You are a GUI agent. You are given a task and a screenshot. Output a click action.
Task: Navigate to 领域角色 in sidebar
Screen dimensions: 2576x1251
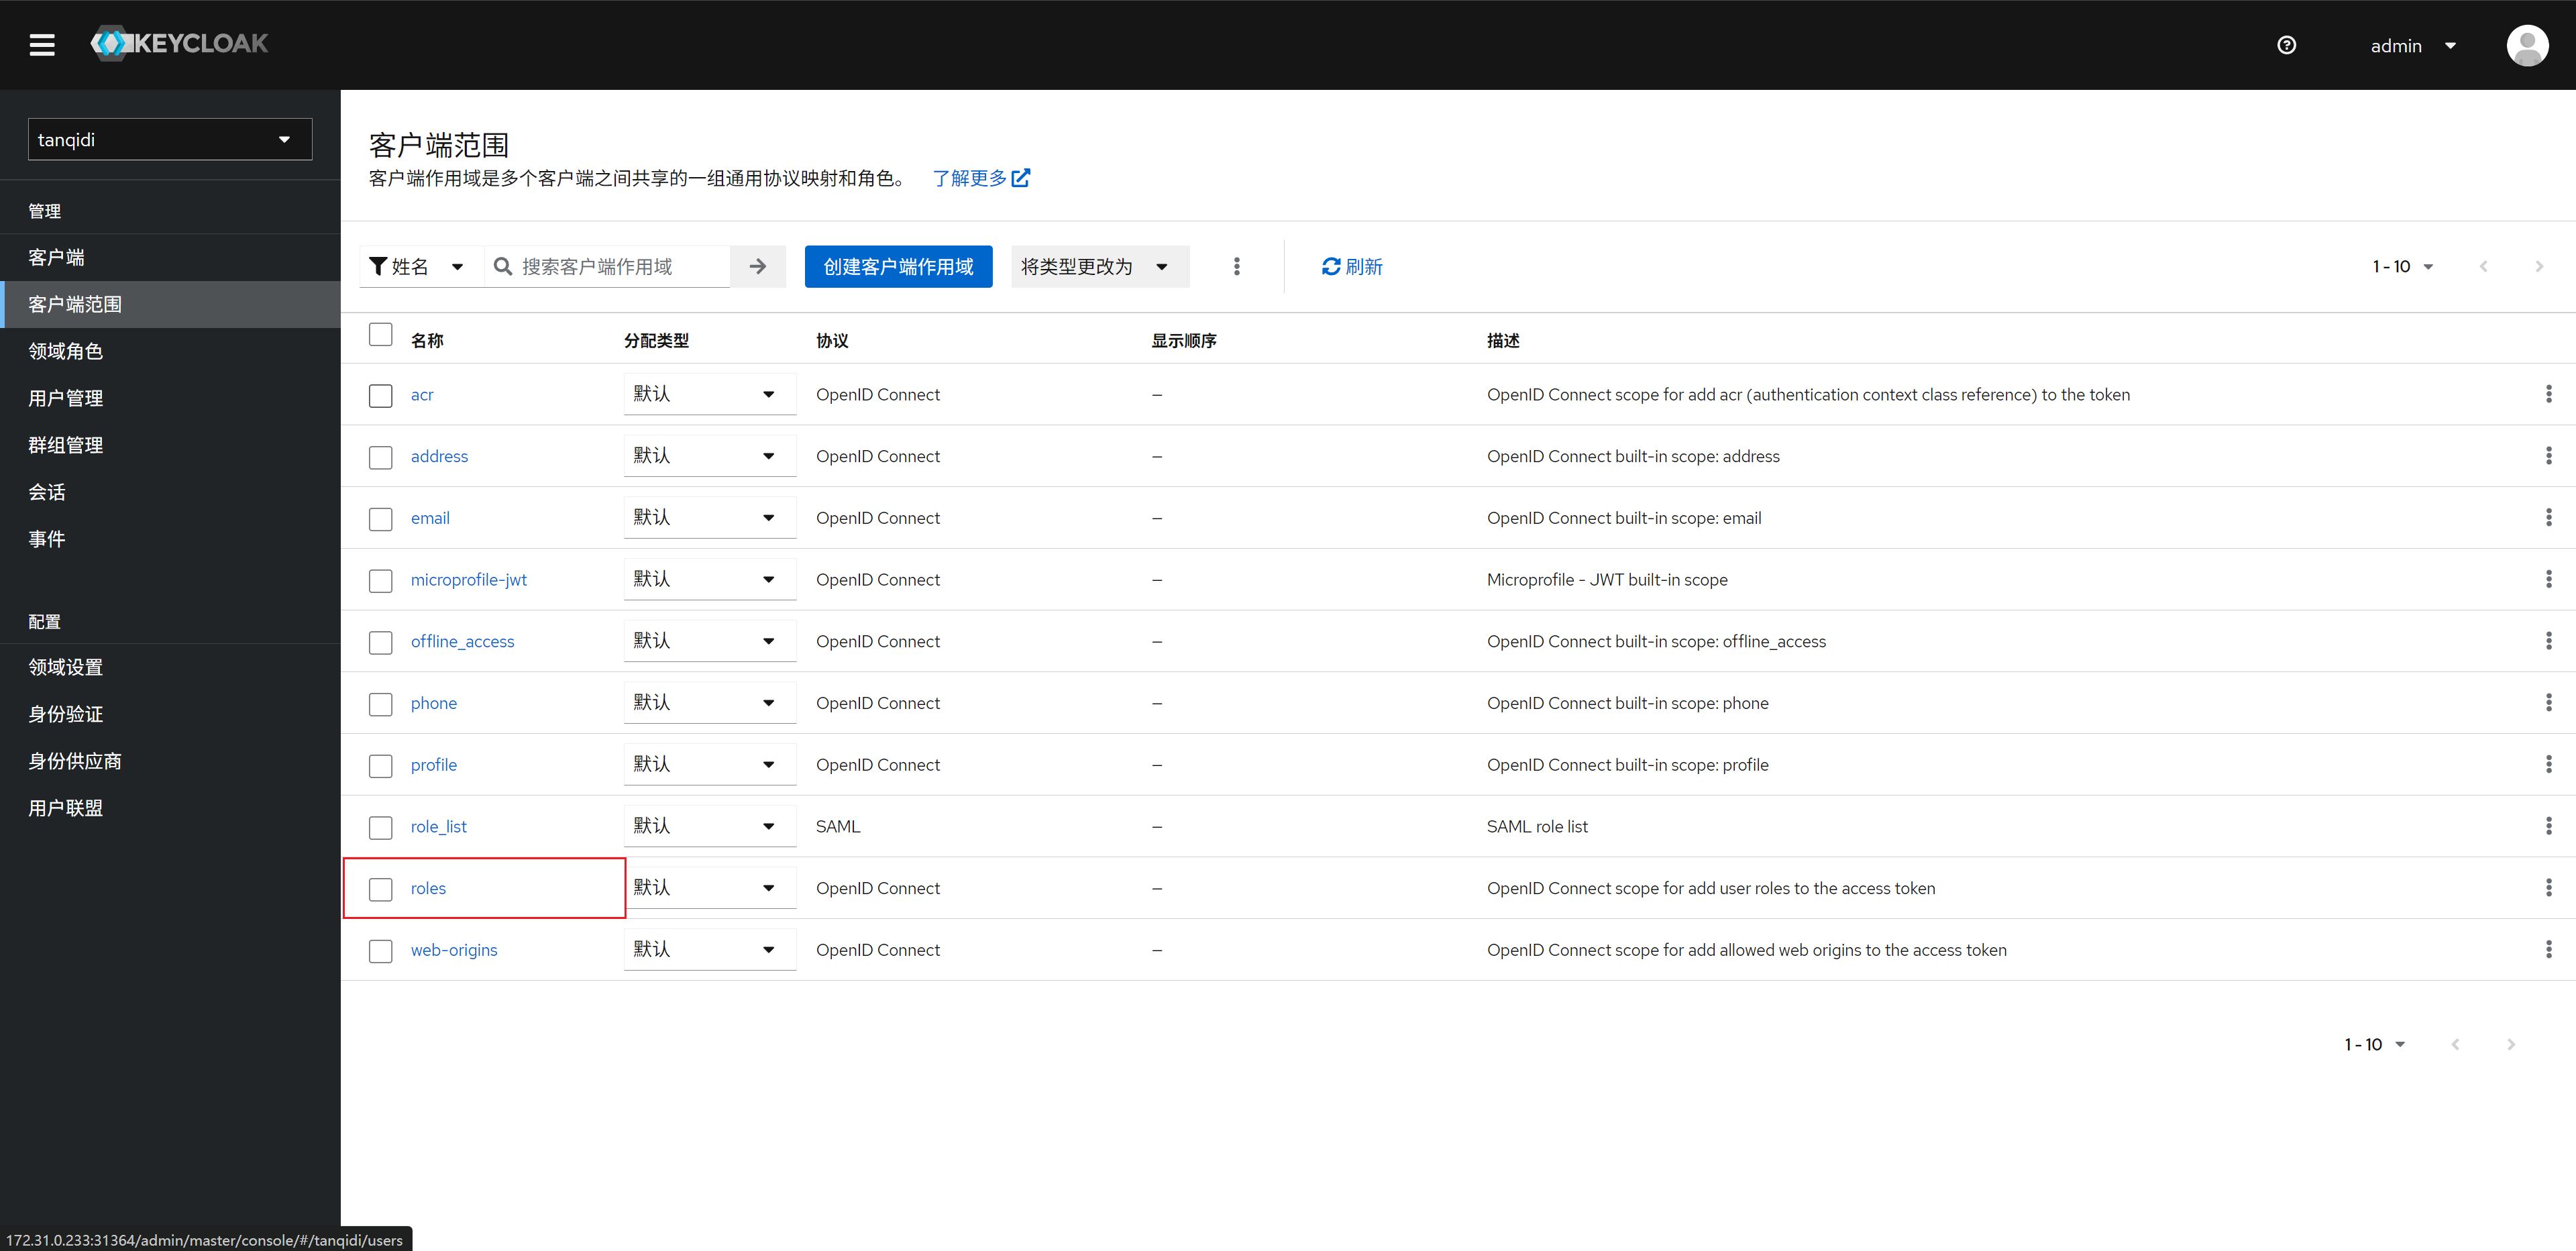(x=170, y=351)
